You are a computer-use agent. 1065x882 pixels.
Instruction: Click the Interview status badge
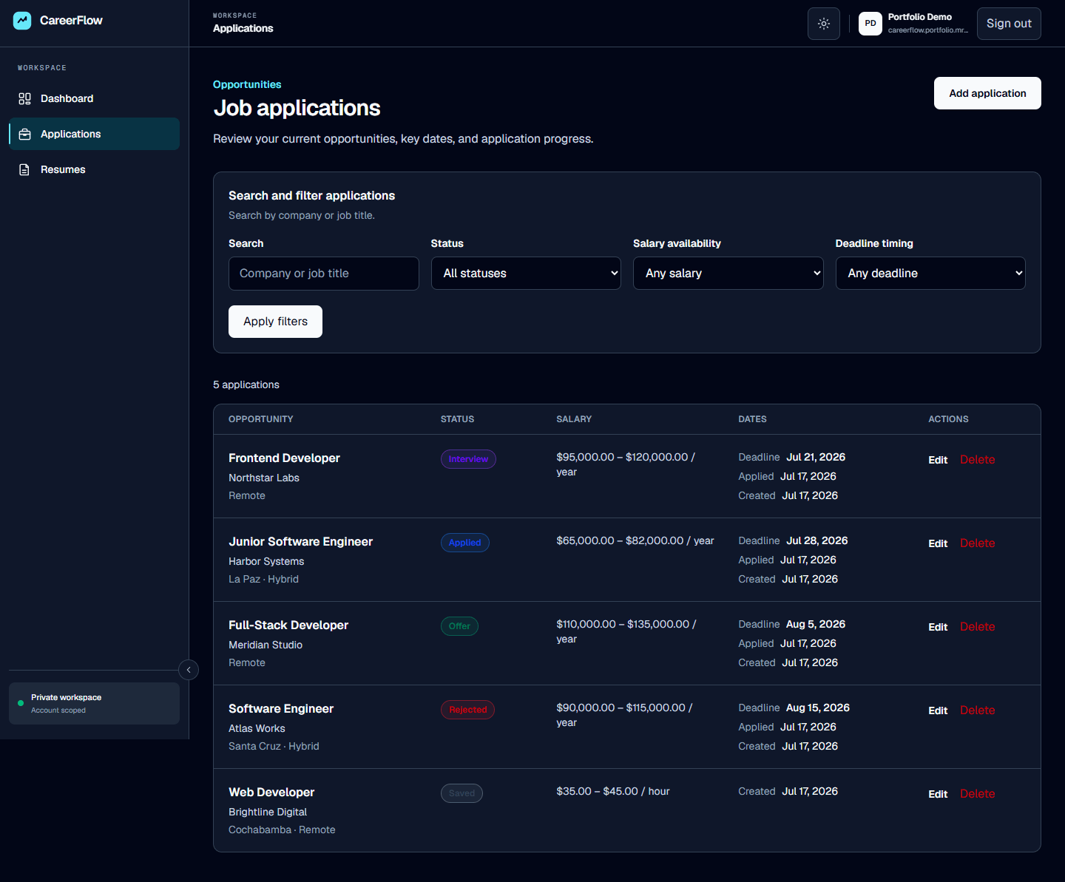(x=468, y=459)
